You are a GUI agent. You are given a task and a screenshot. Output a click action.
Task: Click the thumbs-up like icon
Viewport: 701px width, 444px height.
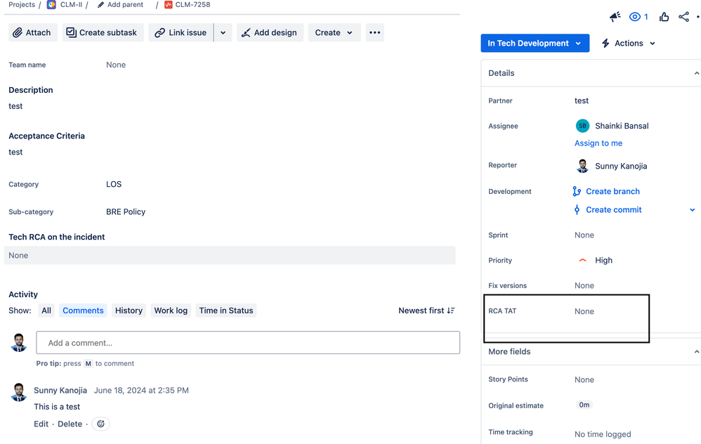pos(664,16)
